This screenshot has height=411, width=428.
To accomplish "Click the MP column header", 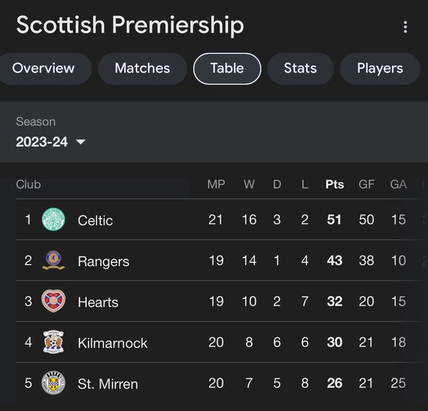I will (x=216, y=184).
